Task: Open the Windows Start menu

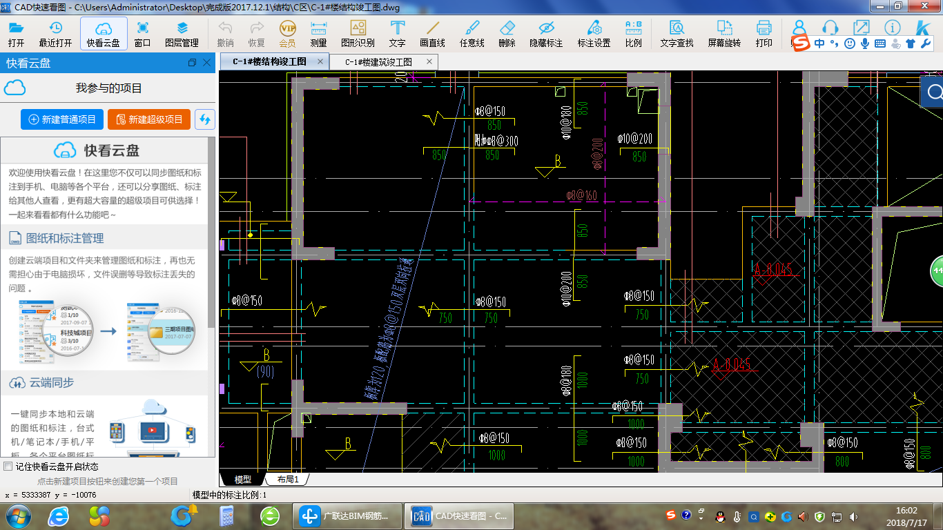Action: tap(18, 516)
